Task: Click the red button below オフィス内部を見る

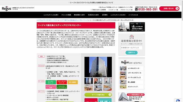Action: pyautogui.click(x=91, y=100)
